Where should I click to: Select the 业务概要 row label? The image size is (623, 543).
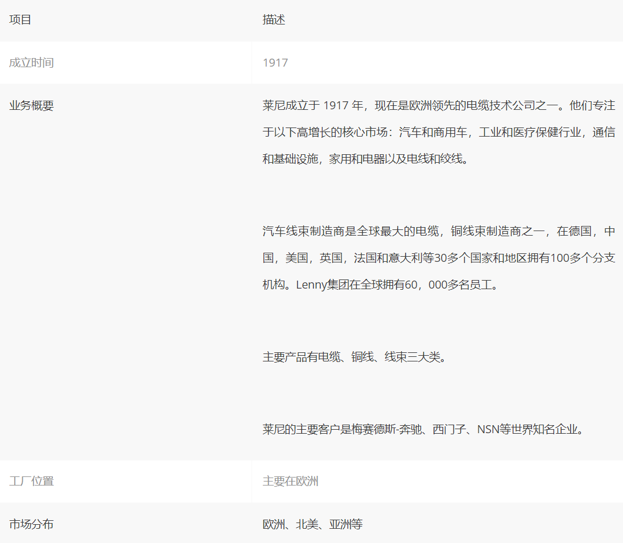(x=31, y=105)
